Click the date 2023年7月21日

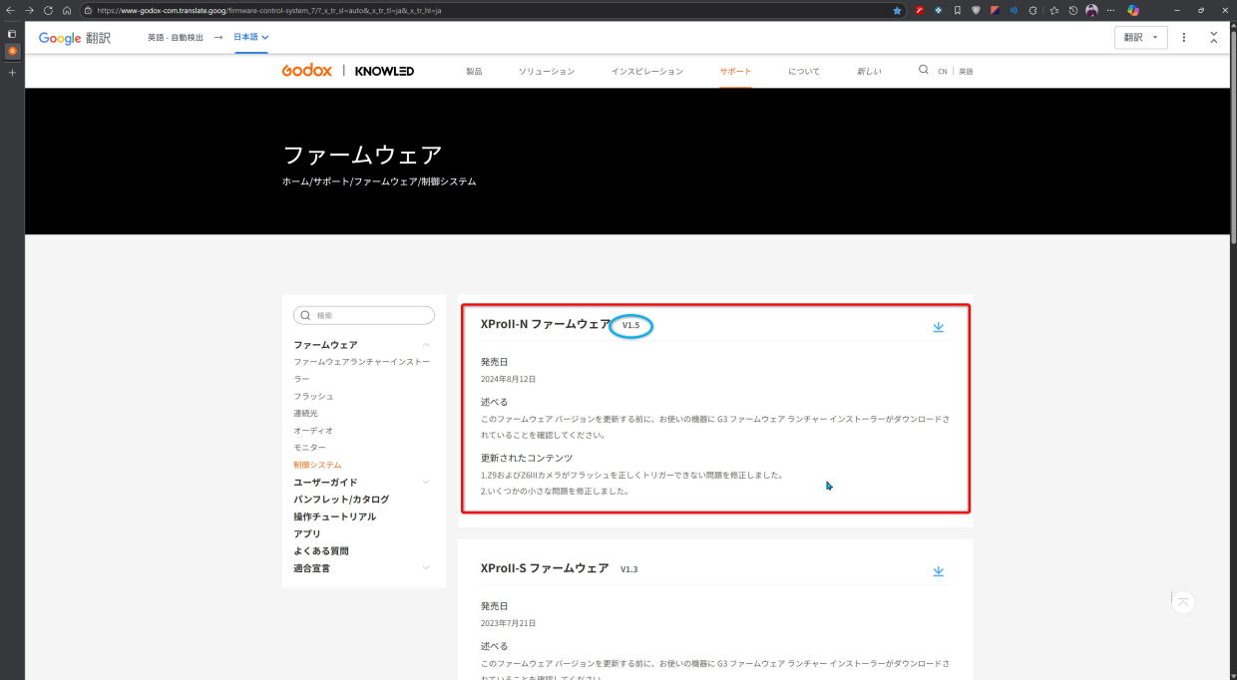(x=508, y=623)
